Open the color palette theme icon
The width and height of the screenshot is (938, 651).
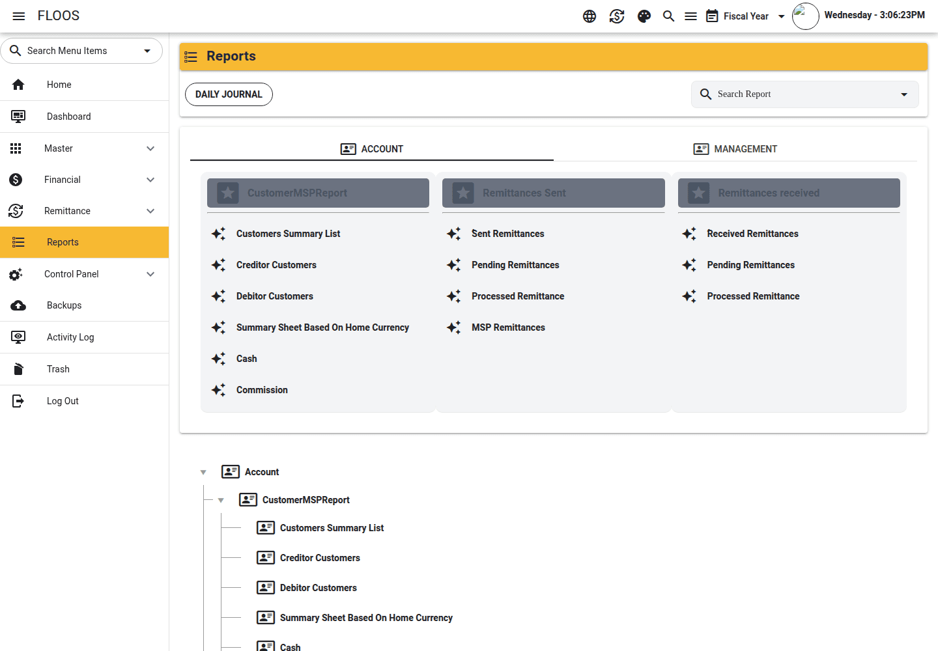point(644,16)
